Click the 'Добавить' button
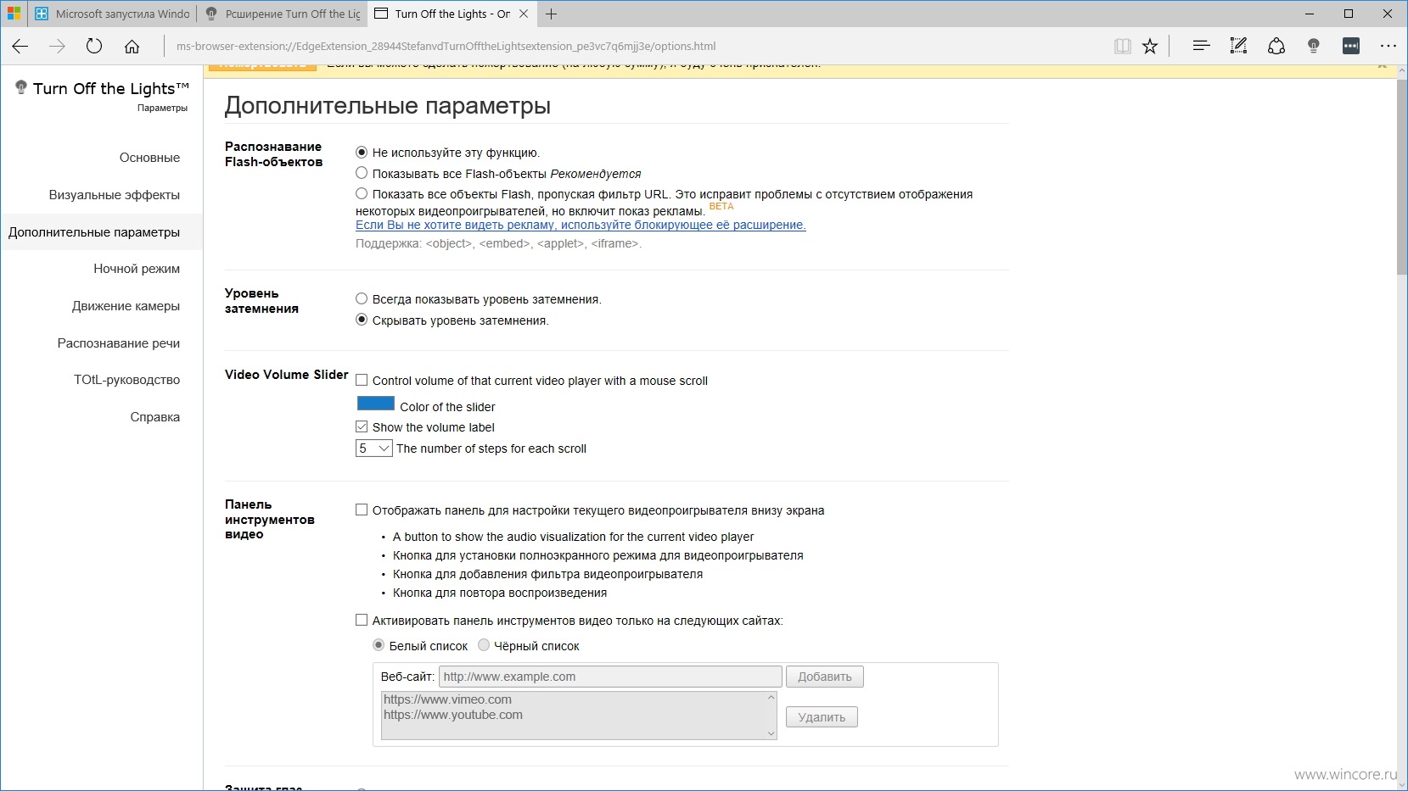Image resolution: width=1408 pixels, height=791 pixels. (x=825, y=677)
